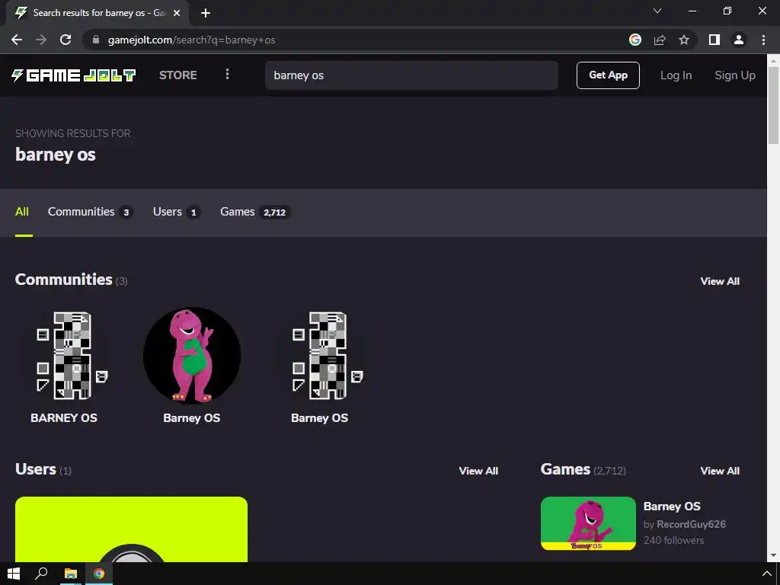Open Windows taskbar search
The width and height of the screenshot is (780, 585).
click(x=41, y=574)
